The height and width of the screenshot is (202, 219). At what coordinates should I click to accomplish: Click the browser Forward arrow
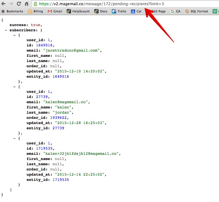[x=11, y=4]
